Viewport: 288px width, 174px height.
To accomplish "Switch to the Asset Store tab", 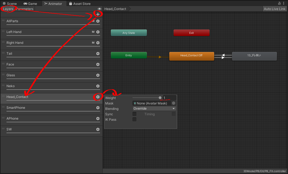I will click(81, 4).
